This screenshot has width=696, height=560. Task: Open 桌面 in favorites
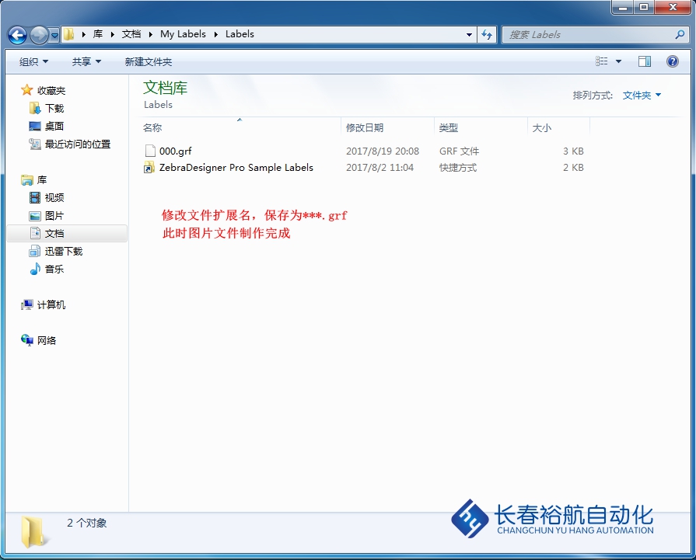(x=54, y=126)
